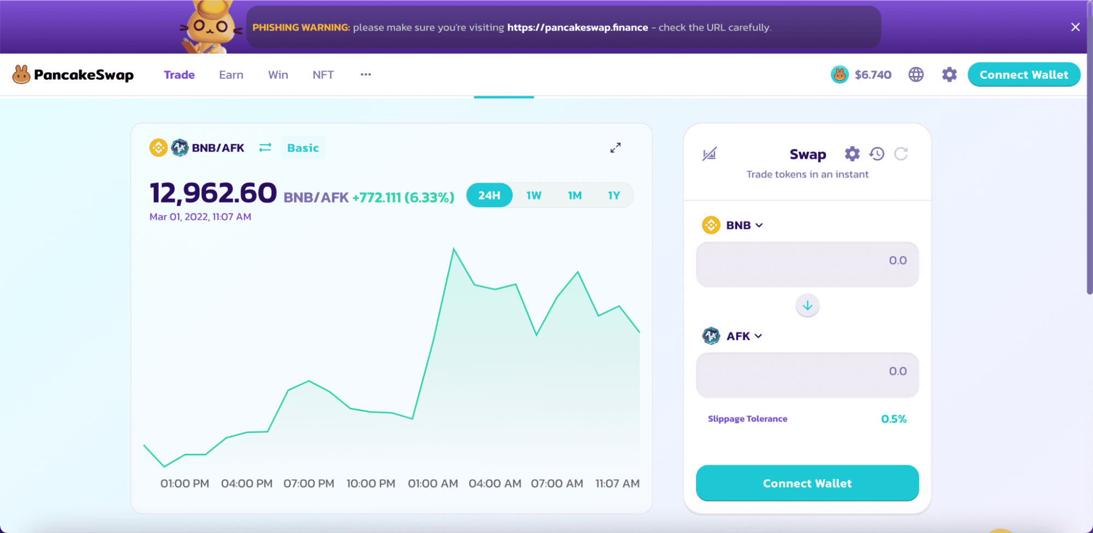Open swap settings gear icon
1093x533 pixels.
coord(852,154)
